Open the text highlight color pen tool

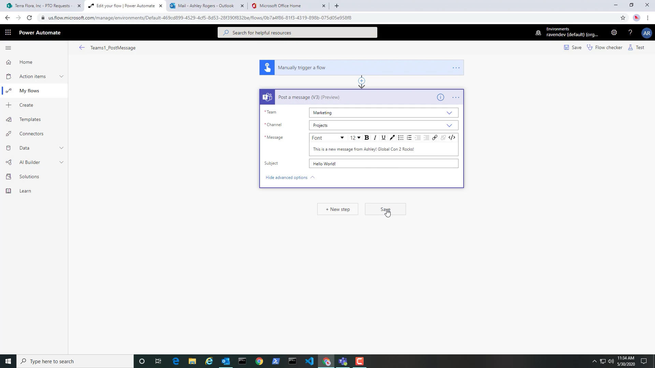(x=392, y=138)
